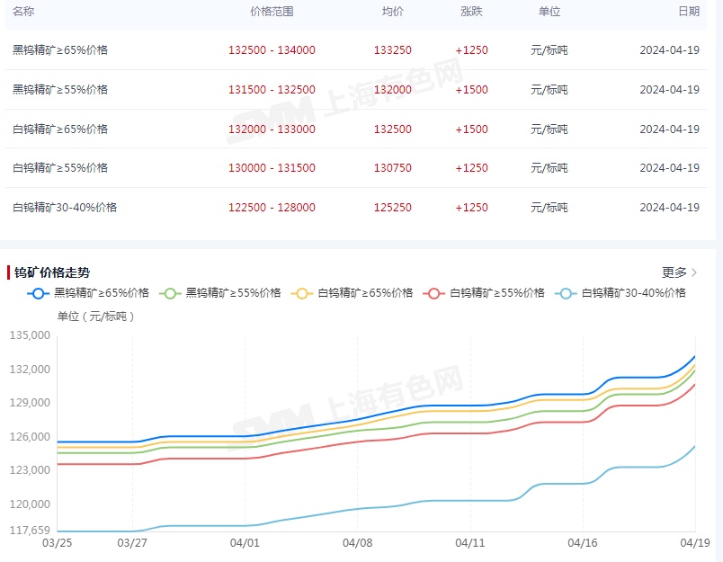Screen dimensions: 723x562
Task: Expand 更多 chevron arrow
Action: click(x=694, y=272)
